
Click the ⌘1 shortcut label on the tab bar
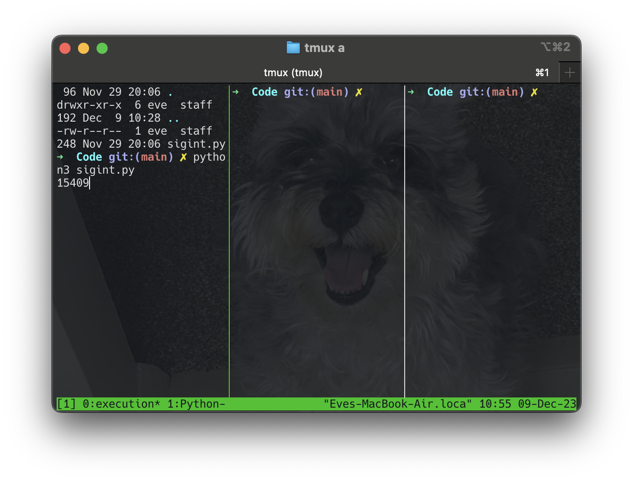pos(542,72)
